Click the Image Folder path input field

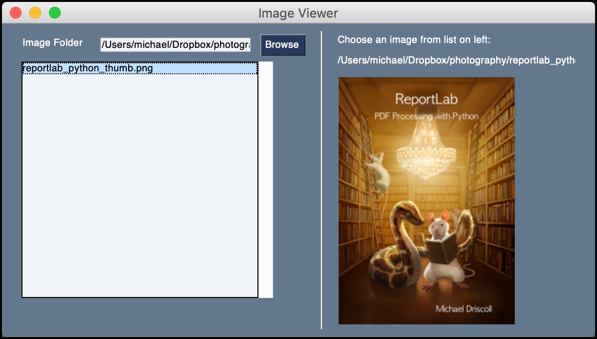click(x=175, y=44)
